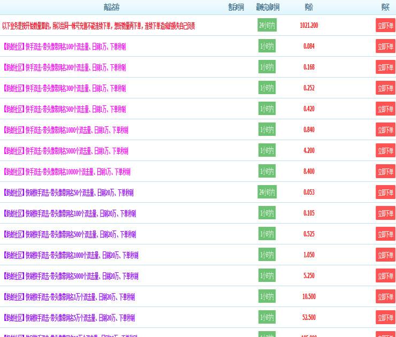Click the 售后时间 column header
Screen dimensions: 396x337
[236, 7]
